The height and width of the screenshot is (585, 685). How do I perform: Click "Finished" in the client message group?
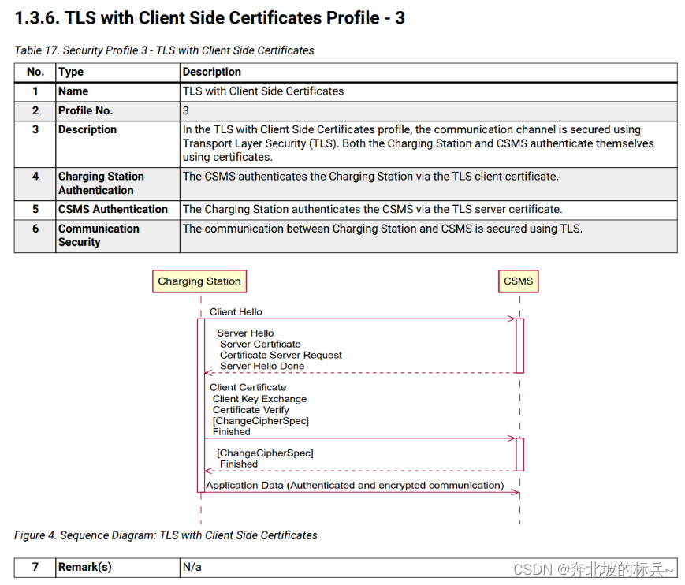[x=232, y=431]
